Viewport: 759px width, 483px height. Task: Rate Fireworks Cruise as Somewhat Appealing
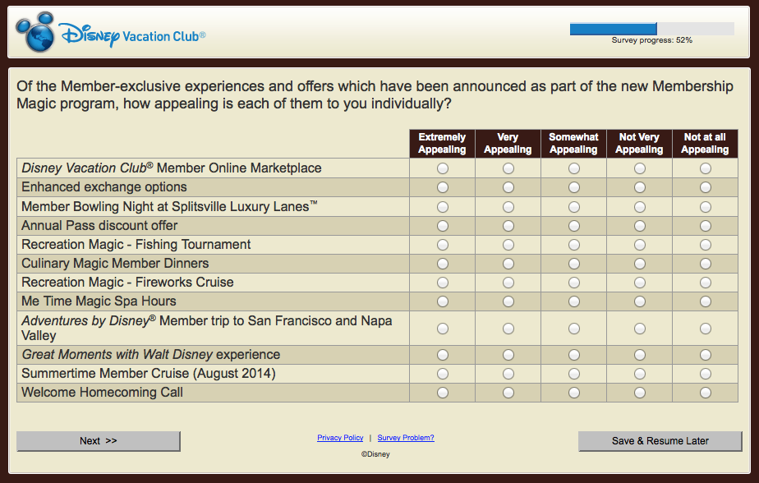pos(574,283)
